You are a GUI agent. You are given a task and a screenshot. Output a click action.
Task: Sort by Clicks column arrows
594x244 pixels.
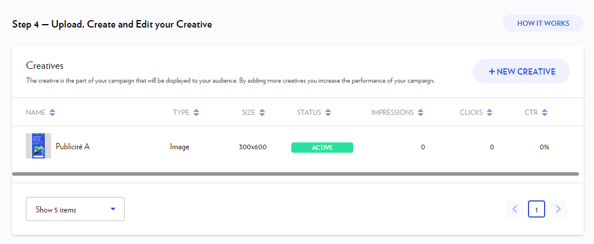[488, 113]
